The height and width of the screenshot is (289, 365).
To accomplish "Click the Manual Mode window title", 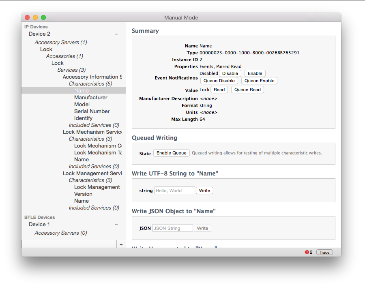I will tap(181, 18).
